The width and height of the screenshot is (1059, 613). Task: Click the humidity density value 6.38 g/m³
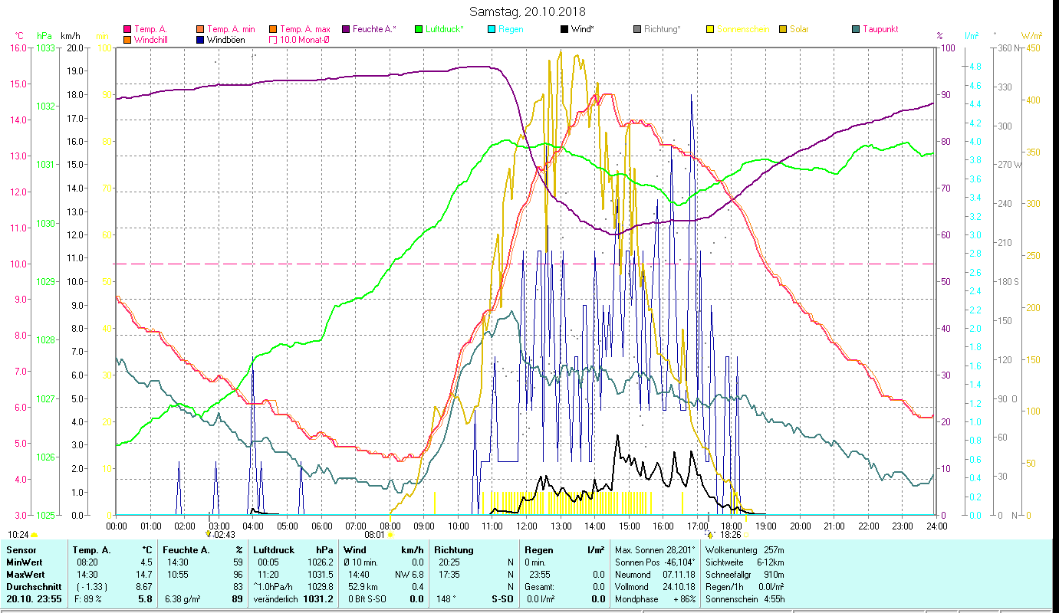point(183,598)
